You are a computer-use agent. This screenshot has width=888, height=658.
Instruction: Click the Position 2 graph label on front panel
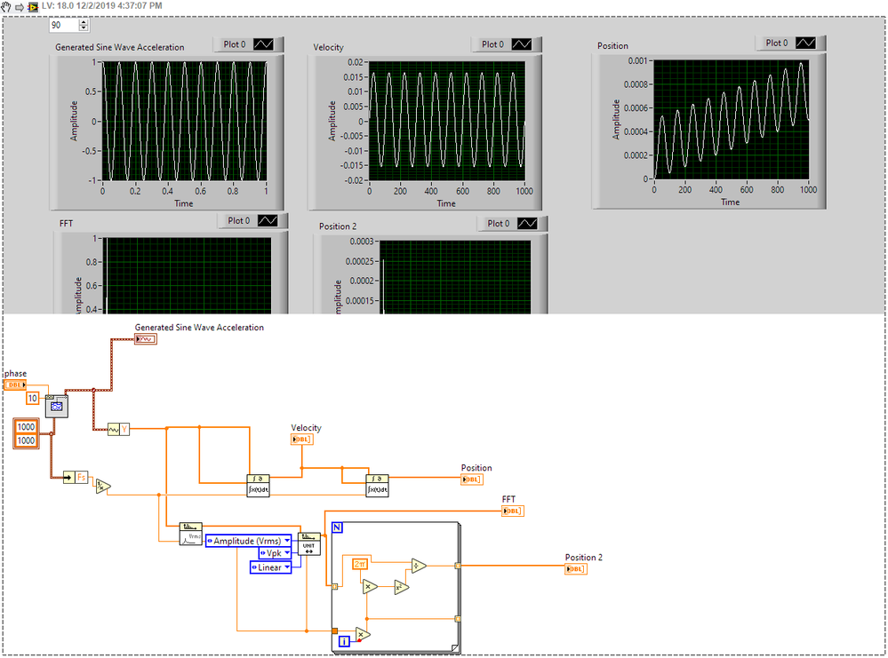(338, 226)
